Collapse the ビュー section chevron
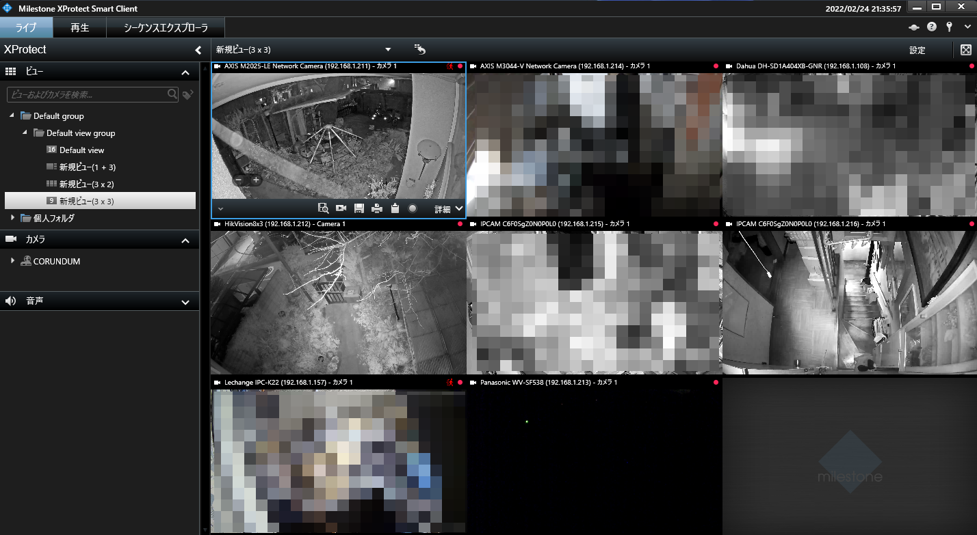The image size is (977, 535). tap(185, 72)
